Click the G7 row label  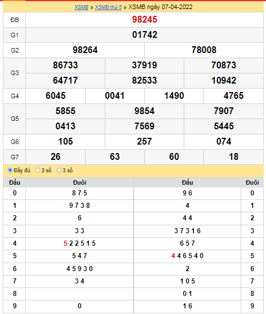coord(15,157)
